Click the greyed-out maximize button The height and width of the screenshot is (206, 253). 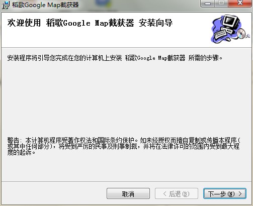pyautogui.click(x=221, y=4)
